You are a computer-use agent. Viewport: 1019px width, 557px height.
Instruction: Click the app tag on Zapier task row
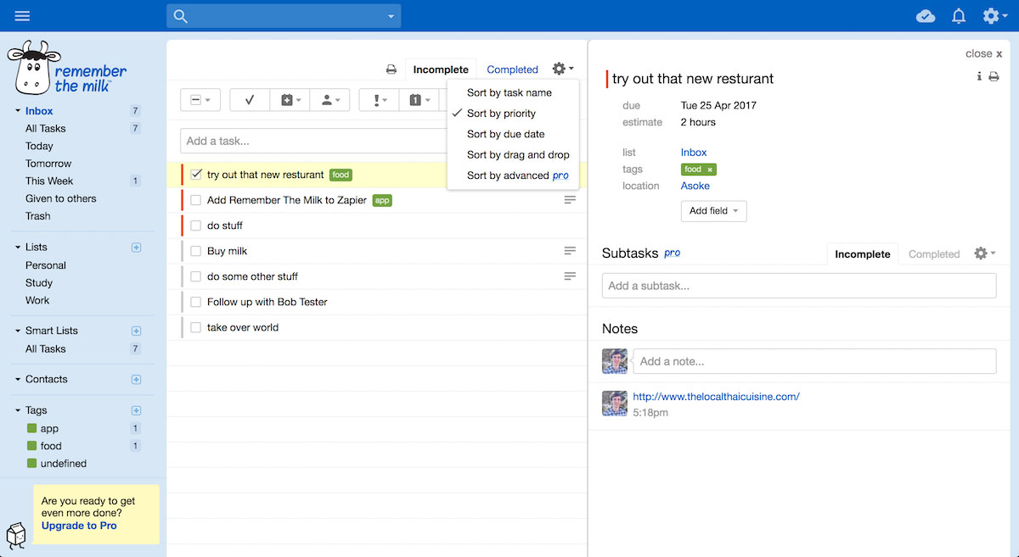(383, 200)
